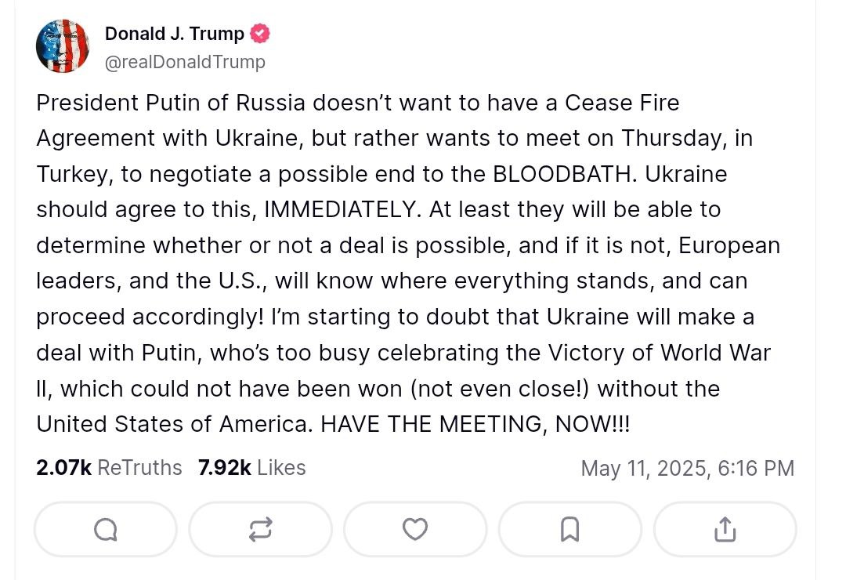
Task: ReTruth this post with the arrows icon
Action: 260,530
